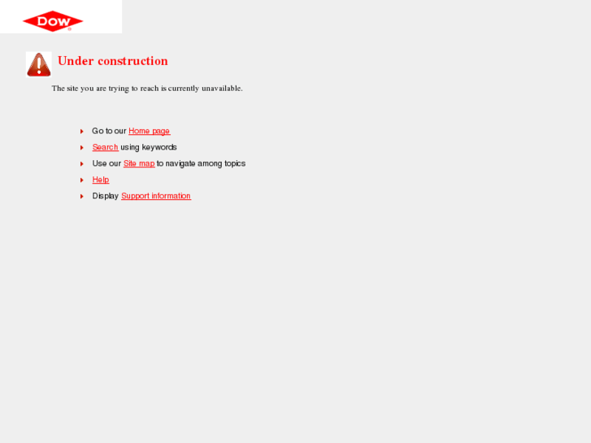
Task: Show Support information link
Action: point(156,196)
